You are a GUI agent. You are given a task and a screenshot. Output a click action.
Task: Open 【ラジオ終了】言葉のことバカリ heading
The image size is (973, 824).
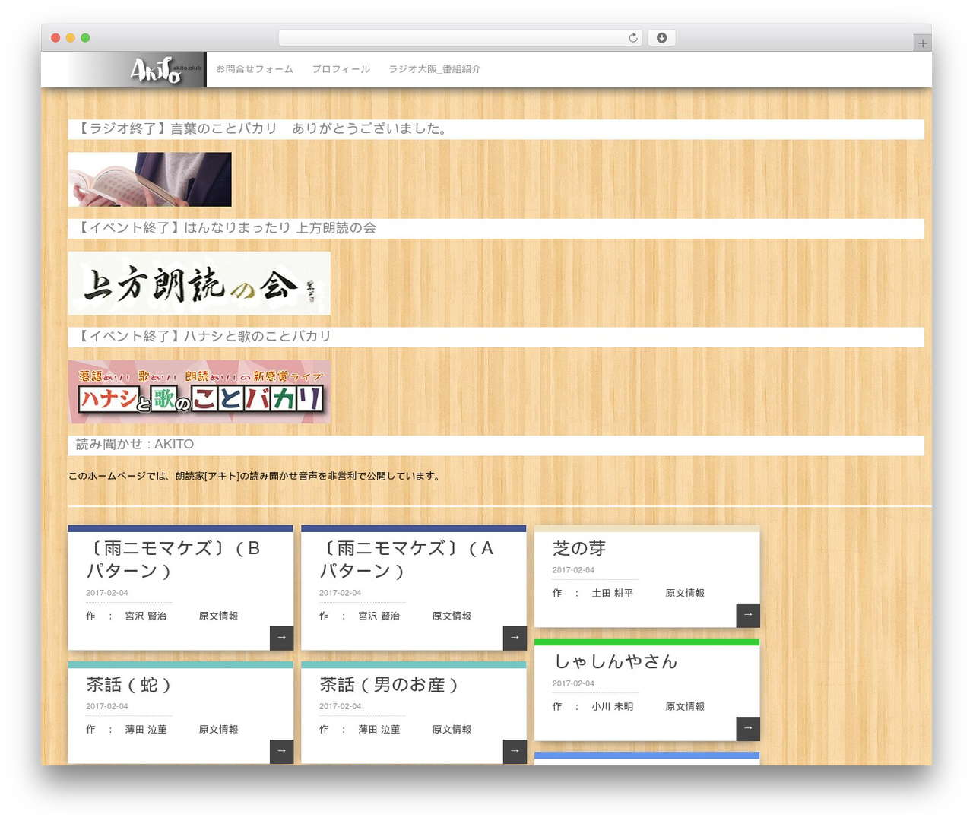tap(496, 129)
